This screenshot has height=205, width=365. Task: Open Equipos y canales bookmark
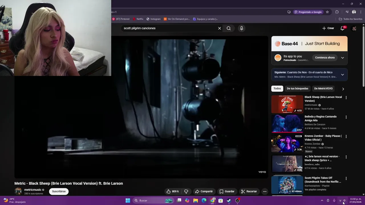pos(205,19)
